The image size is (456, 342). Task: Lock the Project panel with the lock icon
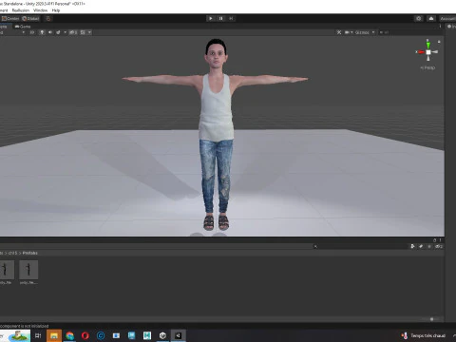434,240
